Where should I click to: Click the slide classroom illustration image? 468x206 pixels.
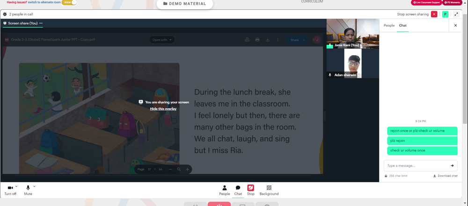(99, 118)
